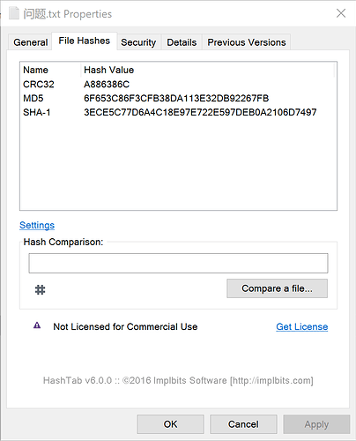Open the Previous Versions tab
356x441 pixels.
tap(247, 42)
